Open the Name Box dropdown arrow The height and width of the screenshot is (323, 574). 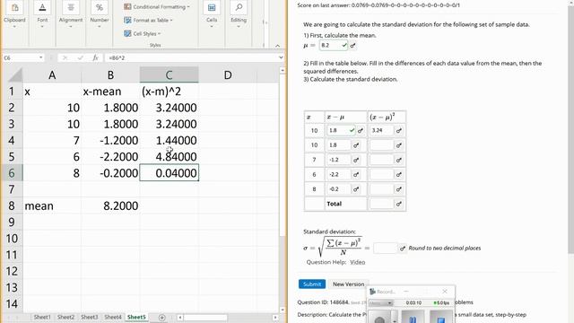click(x=40, y=57)
